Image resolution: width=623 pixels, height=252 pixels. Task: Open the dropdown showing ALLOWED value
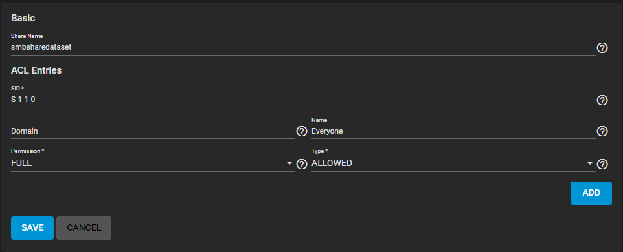click(x=453, y=163)
